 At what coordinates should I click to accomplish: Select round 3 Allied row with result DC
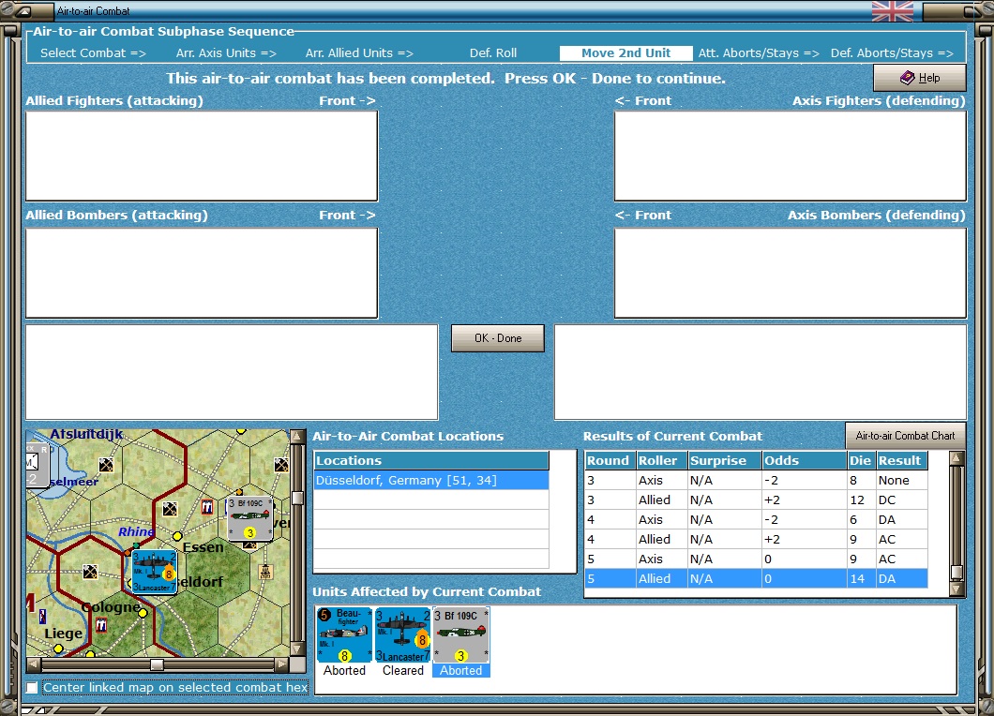click(756, 500)
